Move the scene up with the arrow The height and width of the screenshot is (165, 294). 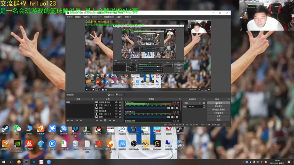click(76, 121)
